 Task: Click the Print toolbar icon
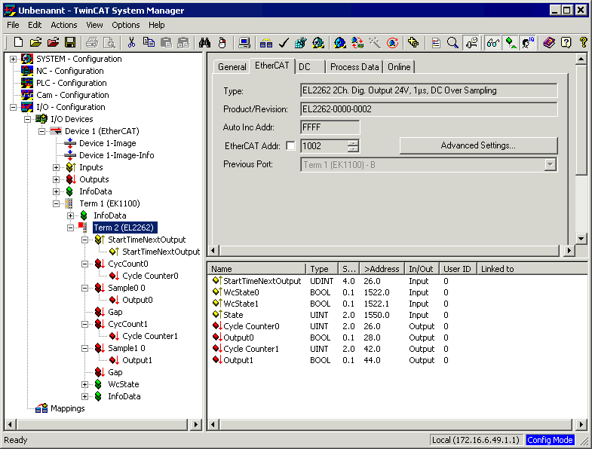point(92,43)
